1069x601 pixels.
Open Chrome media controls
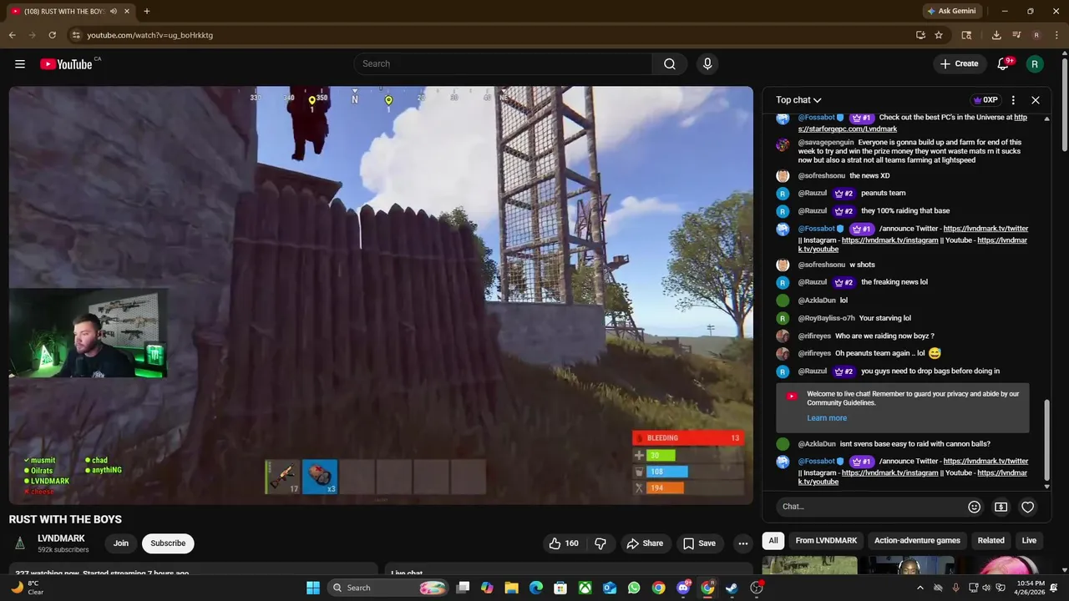click(1016, 35)
